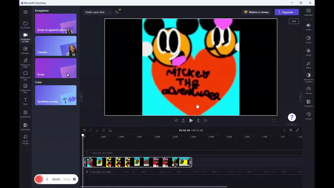Open Images de la bibliothèque

(25, 88)
